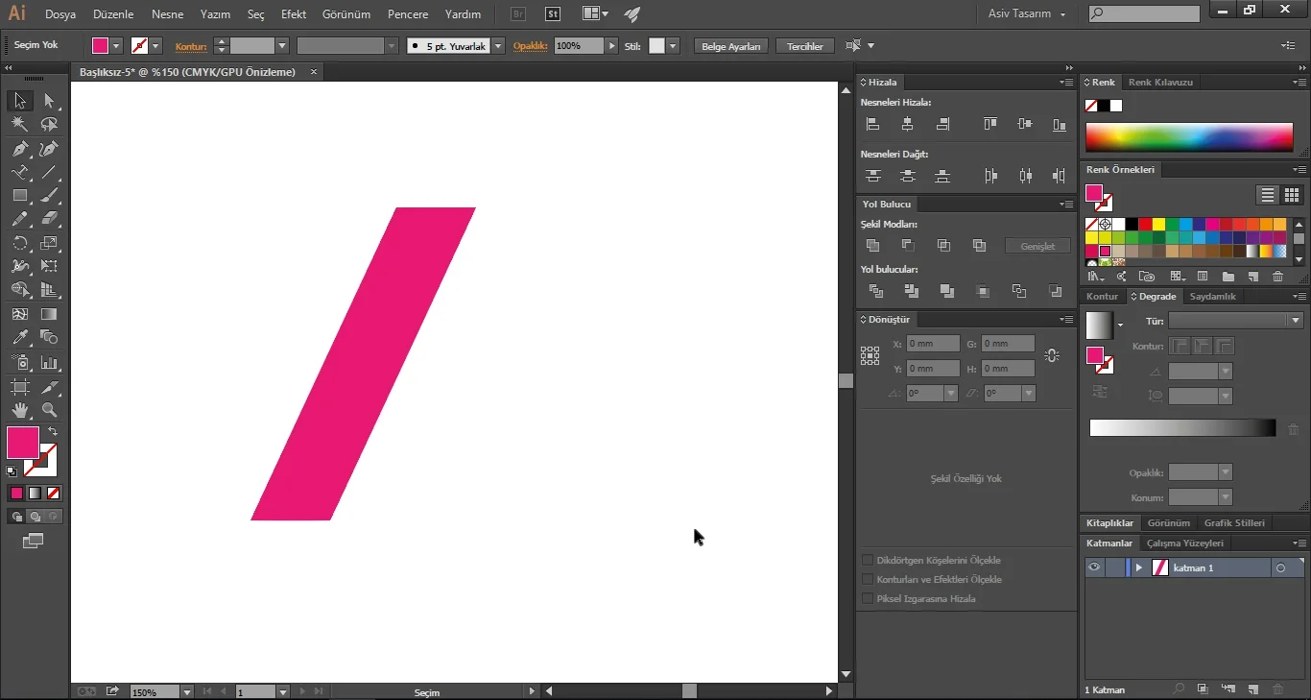The image size is (1311, 700).
Task: Switch to the Saydamlık tab
Action: coord(1213,297)
